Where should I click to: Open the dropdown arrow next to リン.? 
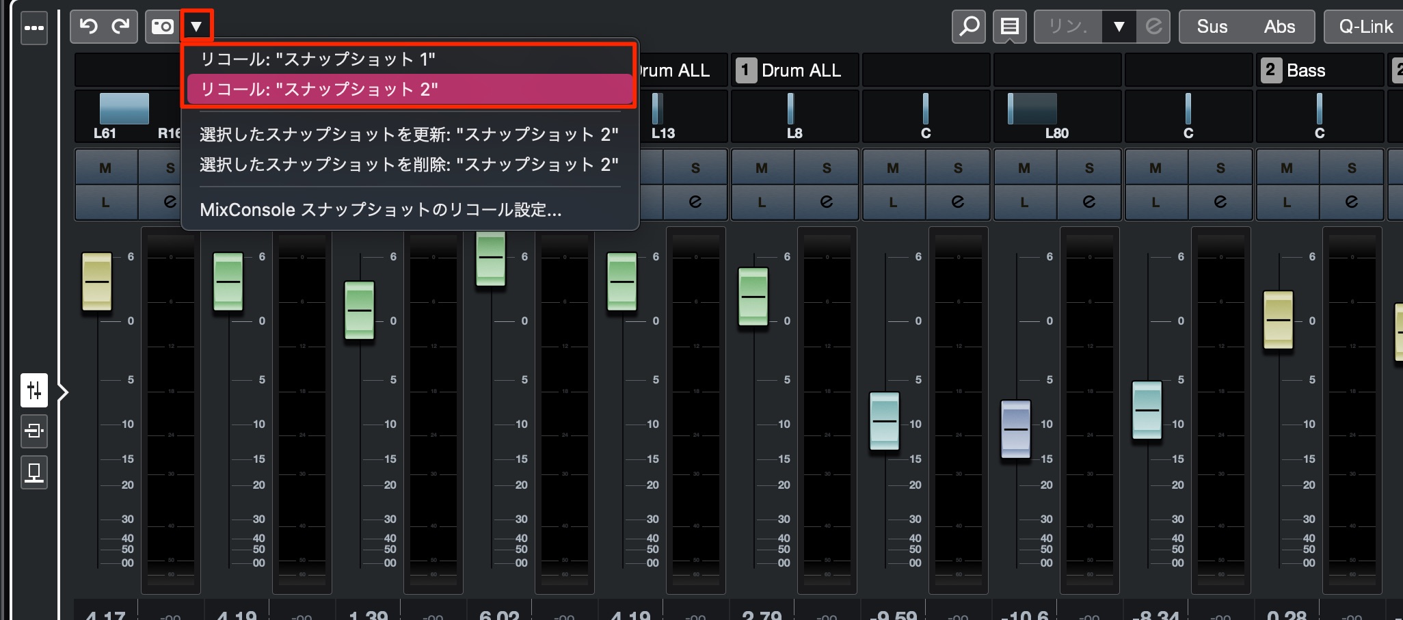pos(1119,27)
